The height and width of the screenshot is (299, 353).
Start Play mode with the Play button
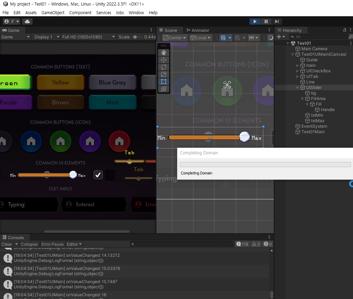coord(255,21)
